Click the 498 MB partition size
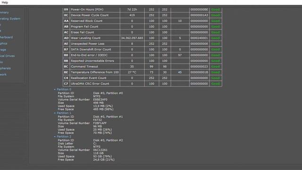Image resolution: width=302 pixels, height=170 pixels. pos(98,103)
